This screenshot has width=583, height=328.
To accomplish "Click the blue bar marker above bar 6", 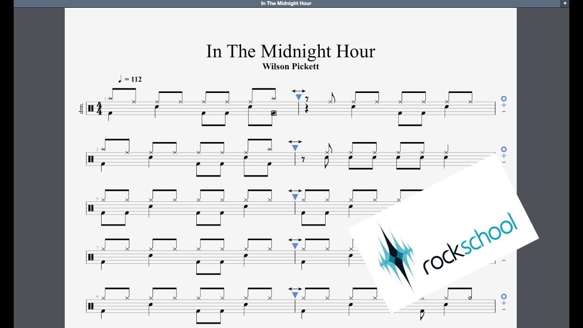I will (x=295, y=197).
